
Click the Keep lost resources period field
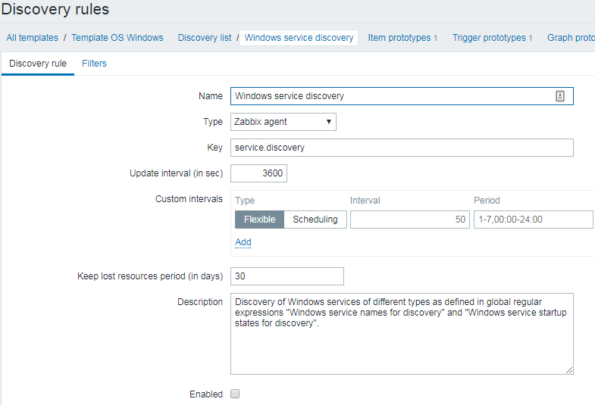(x=287, y=276)
